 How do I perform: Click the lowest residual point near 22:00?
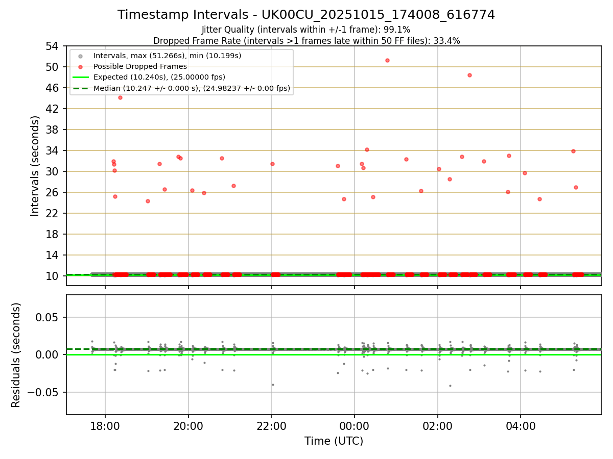click(x=273, y=385)
